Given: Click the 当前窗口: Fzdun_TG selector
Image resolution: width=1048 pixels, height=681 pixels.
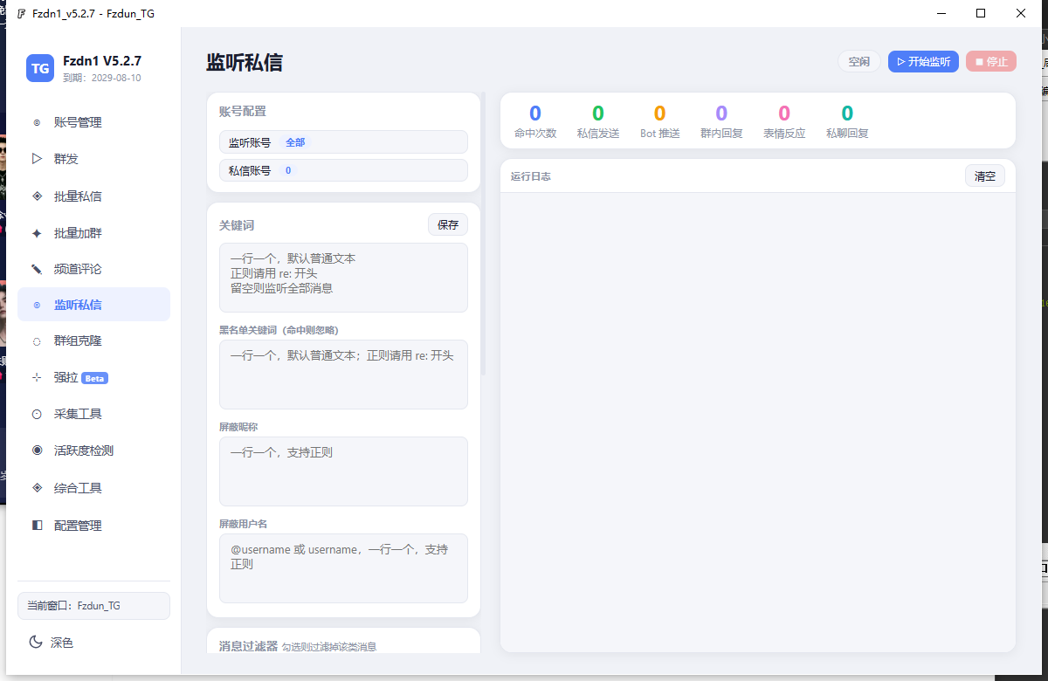Looking at the screenshot, I should click(x=93, y=605).
